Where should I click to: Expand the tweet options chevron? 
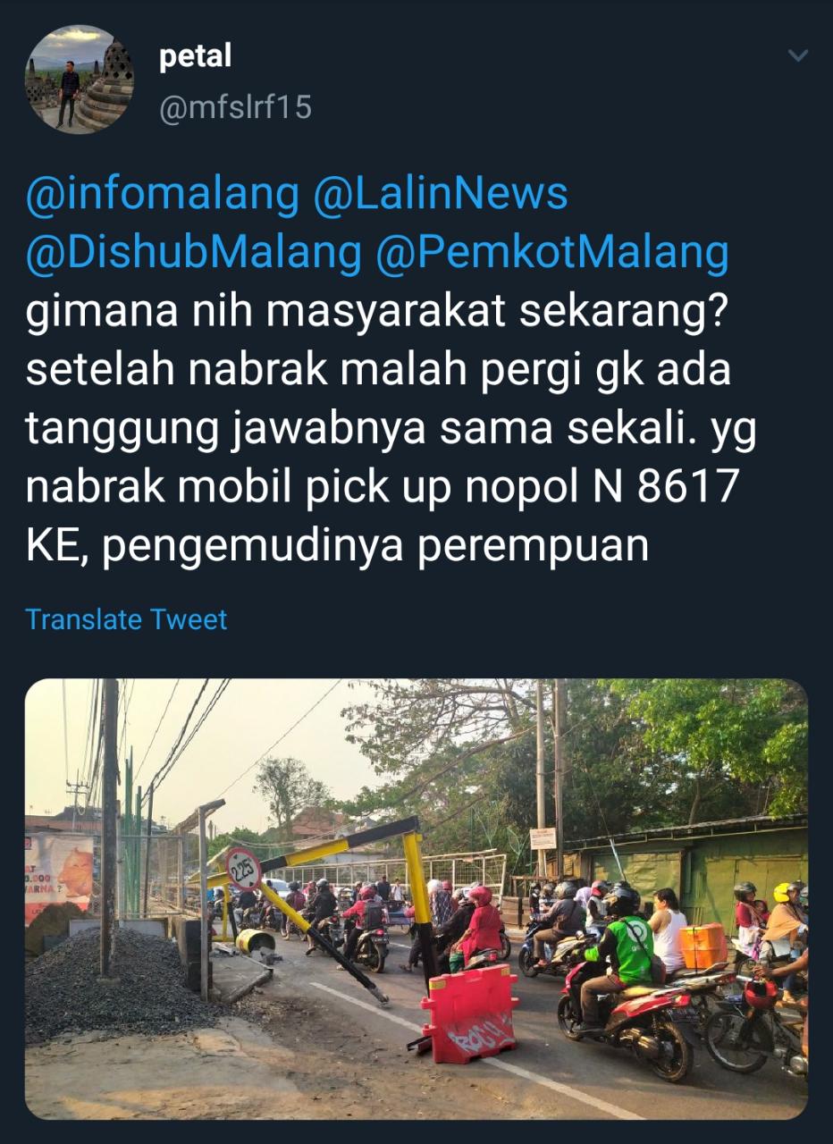point(798,56)
